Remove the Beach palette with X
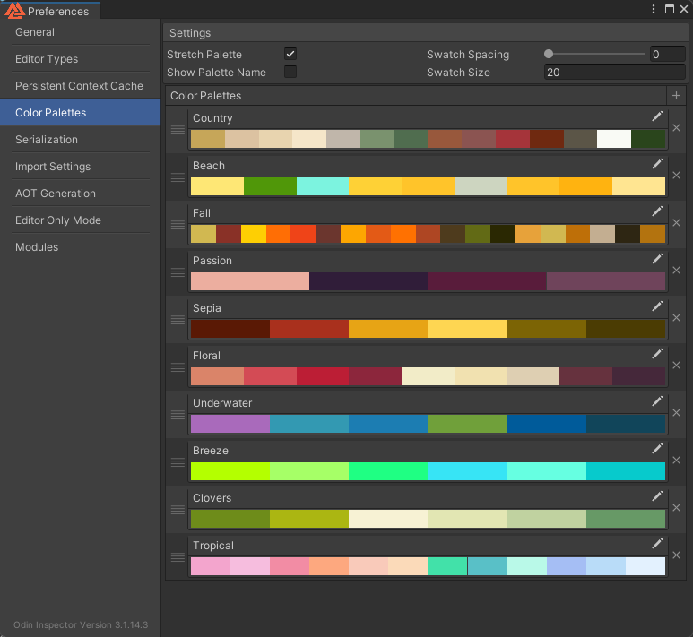 [676, 176]
